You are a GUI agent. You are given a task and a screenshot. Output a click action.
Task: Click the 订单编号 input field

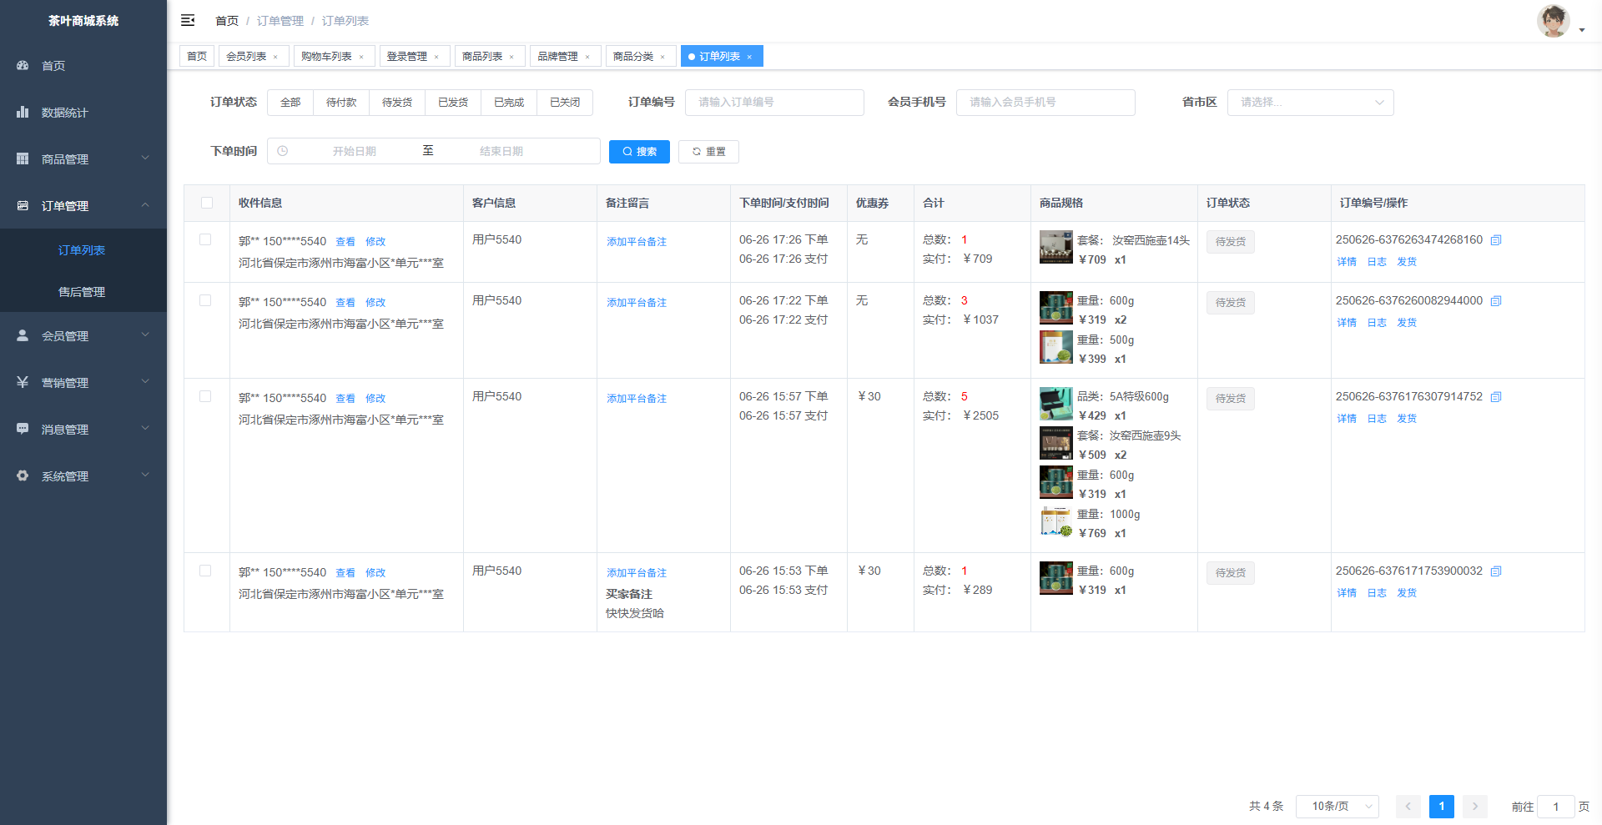pyautogui.click(x=774, y=103)
